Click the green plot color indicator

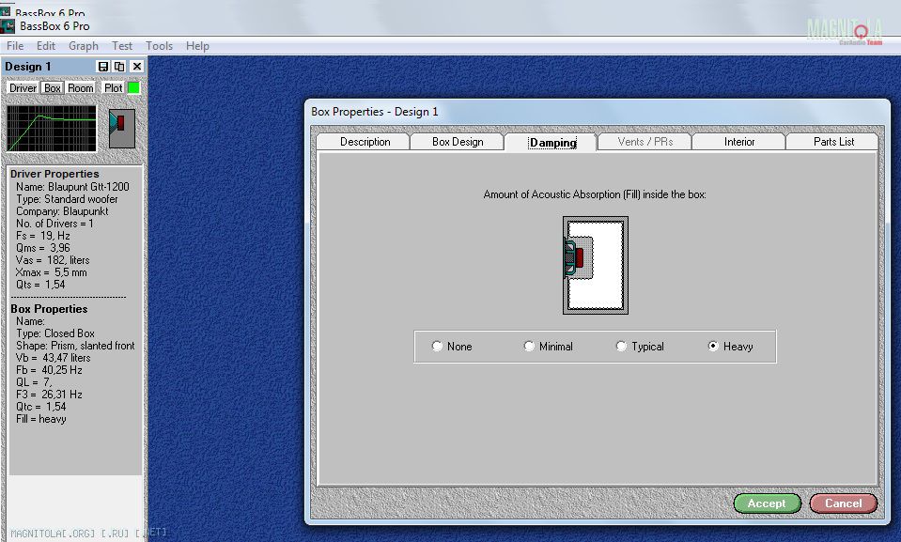pos(134,88)
